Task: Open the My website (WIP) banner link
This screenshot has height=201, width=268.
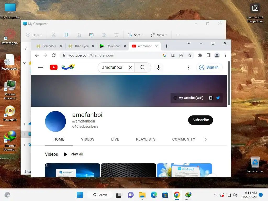Action: [188, 98]
